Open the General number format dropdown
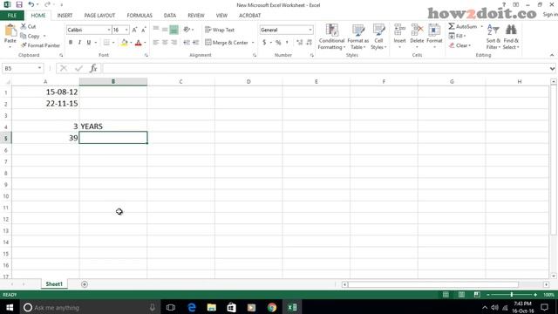 pos(310,30)
